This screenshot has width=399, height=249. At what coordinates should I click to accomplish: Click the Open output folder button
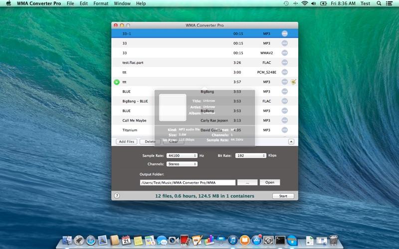point(270,182)
